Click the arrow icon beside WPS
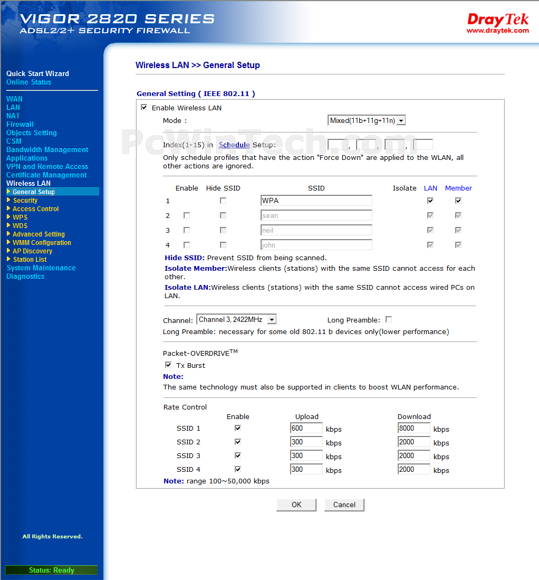 (8, 217)
